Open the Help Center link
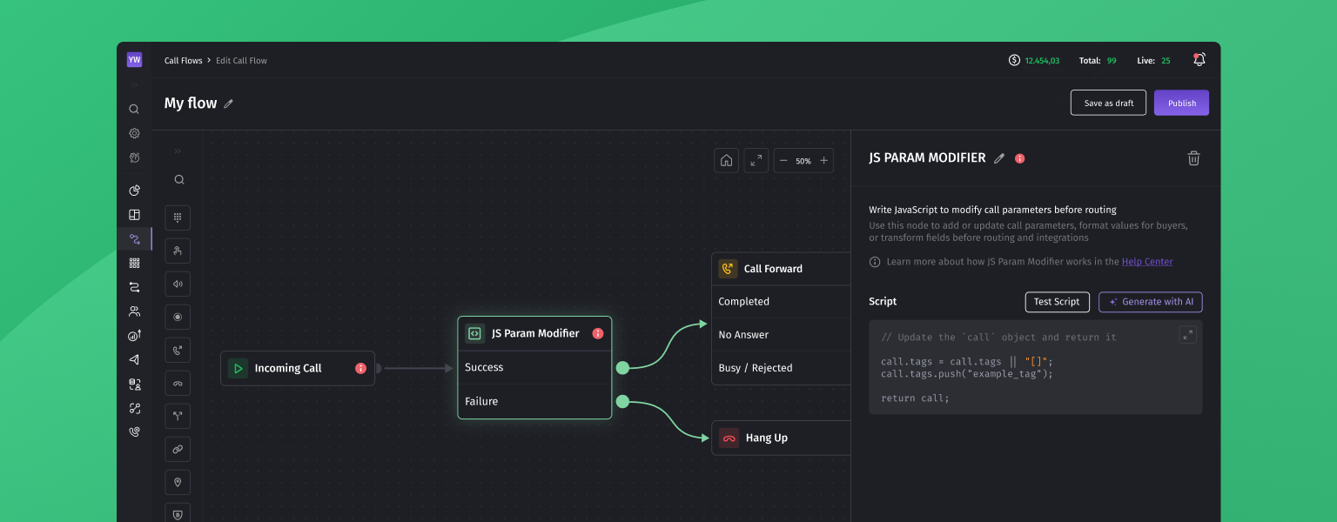The height and width of the screenshot is (522, 1337). (x=1146, y=262)
